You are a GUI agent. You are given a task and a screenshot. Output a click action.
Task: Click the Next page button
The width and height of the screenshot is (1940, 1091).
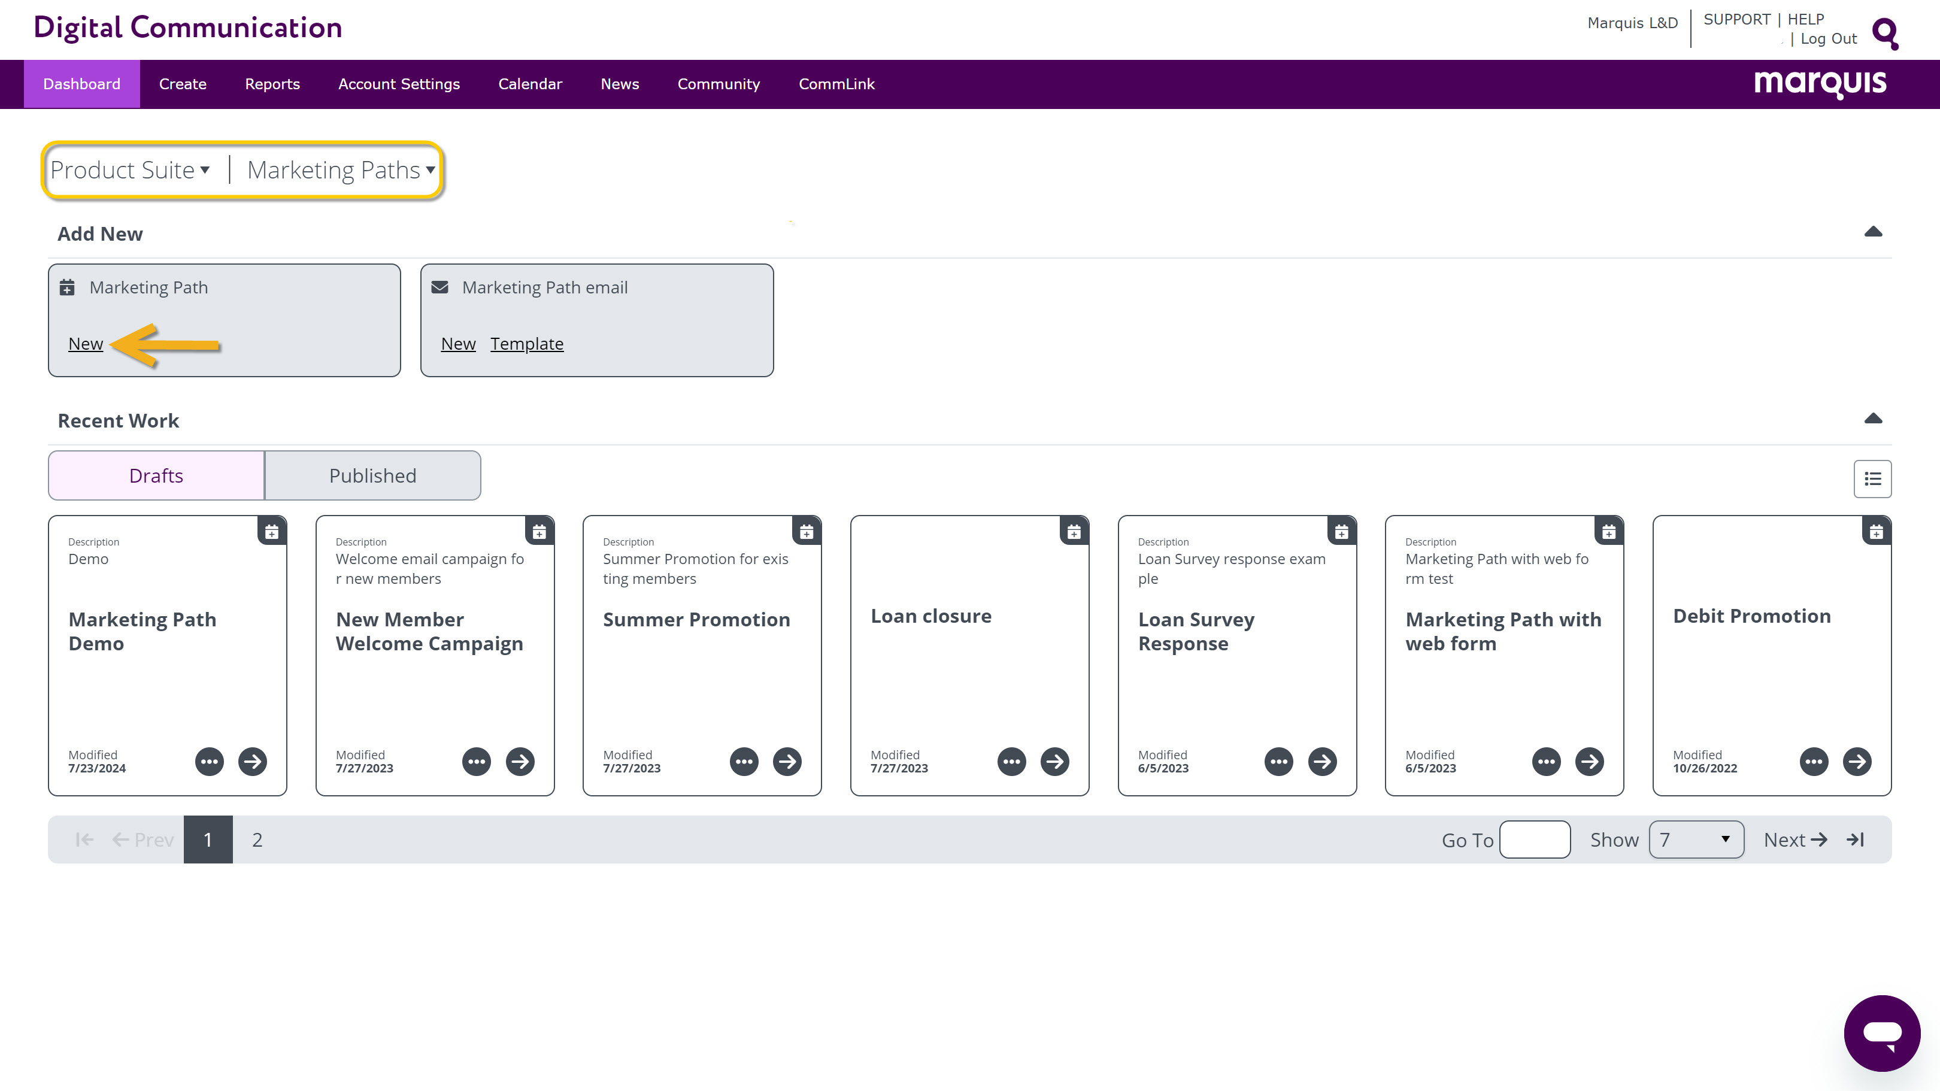(1796, 840)
